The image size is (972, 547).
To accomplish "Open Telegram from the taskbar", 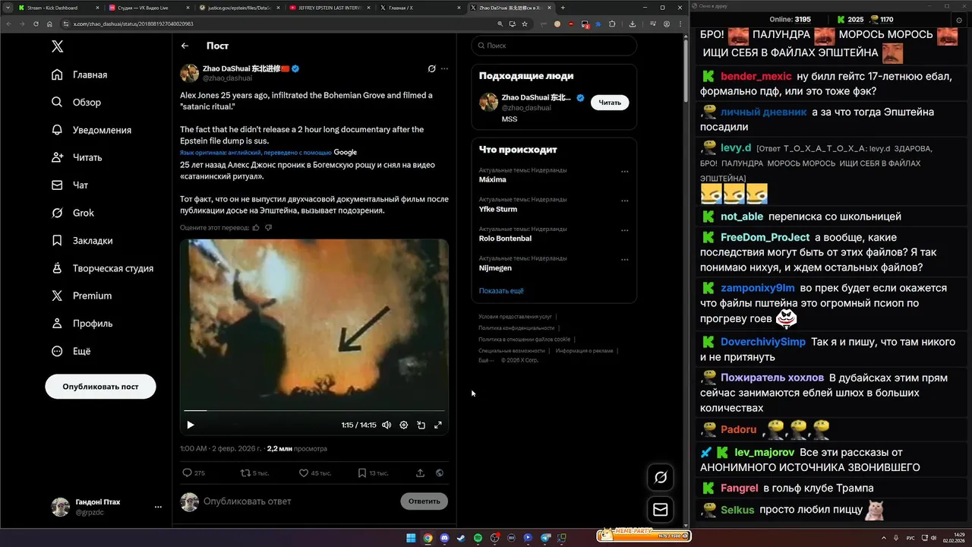I will [x=544, y=538].
